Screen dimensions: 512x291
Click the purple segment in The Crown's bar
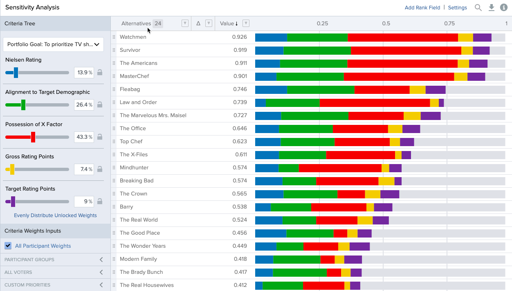(390, 194)
